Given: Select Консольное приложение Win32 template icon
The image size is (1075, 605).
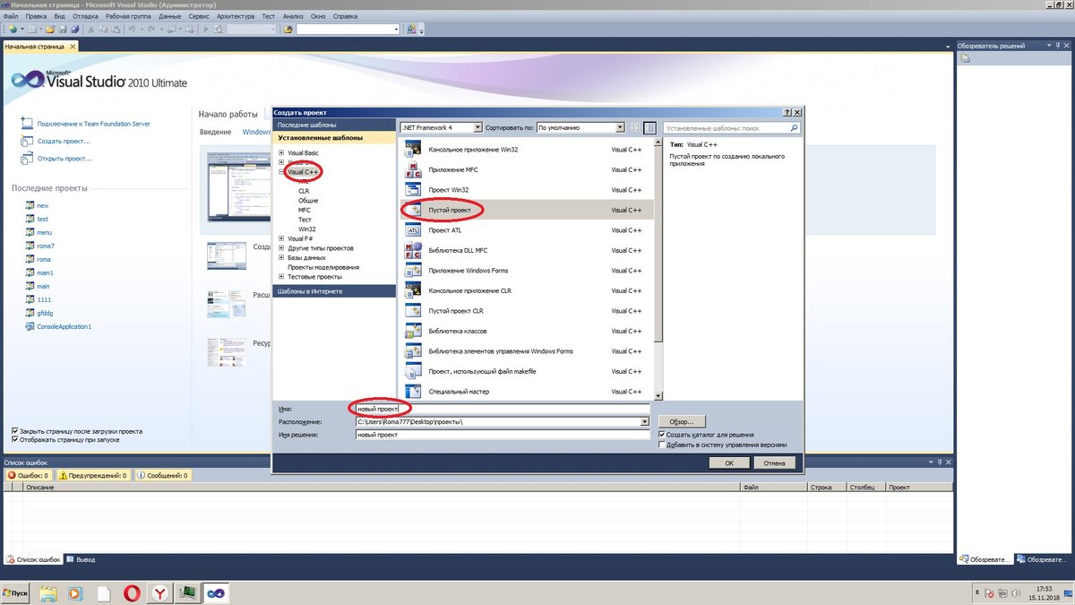Looking at the screenshot, I should (413, 150).
